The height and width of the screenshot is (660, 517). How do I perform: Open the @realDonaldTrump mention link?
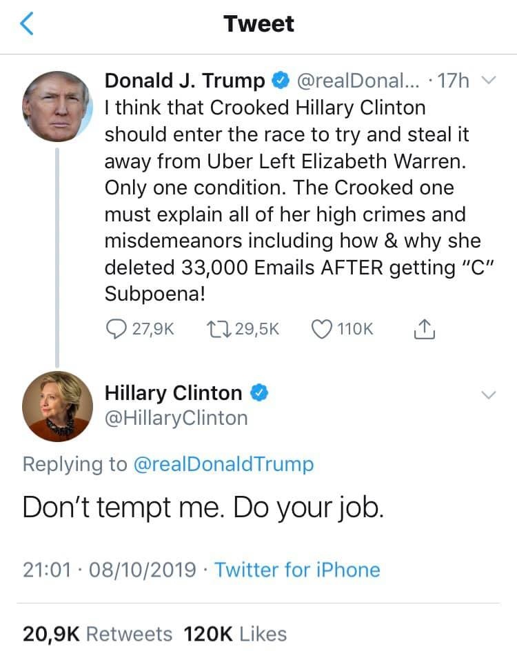(222, 464)
